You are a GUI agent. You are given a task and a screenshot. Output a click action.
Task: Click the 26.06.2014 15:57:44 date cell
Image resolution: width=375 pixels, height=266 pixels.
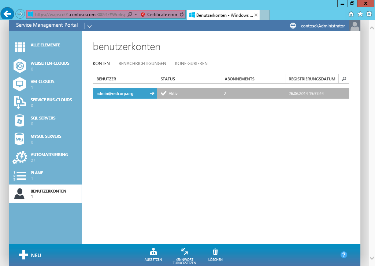306,94
